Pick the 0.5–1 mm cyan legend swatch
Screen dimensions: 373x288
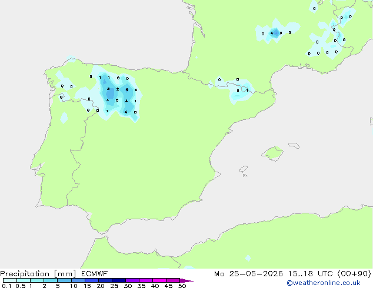24,280
